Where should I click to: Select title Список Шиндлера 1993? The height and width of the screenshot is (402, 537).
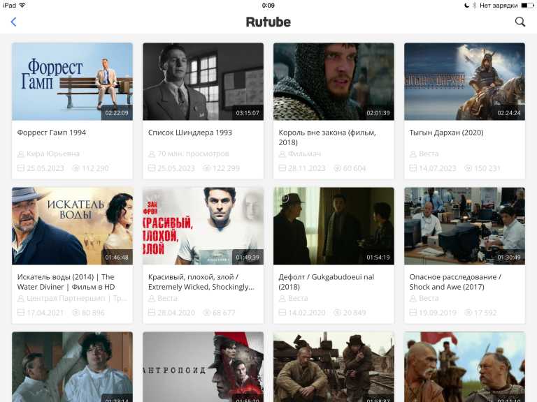(190, 133)
